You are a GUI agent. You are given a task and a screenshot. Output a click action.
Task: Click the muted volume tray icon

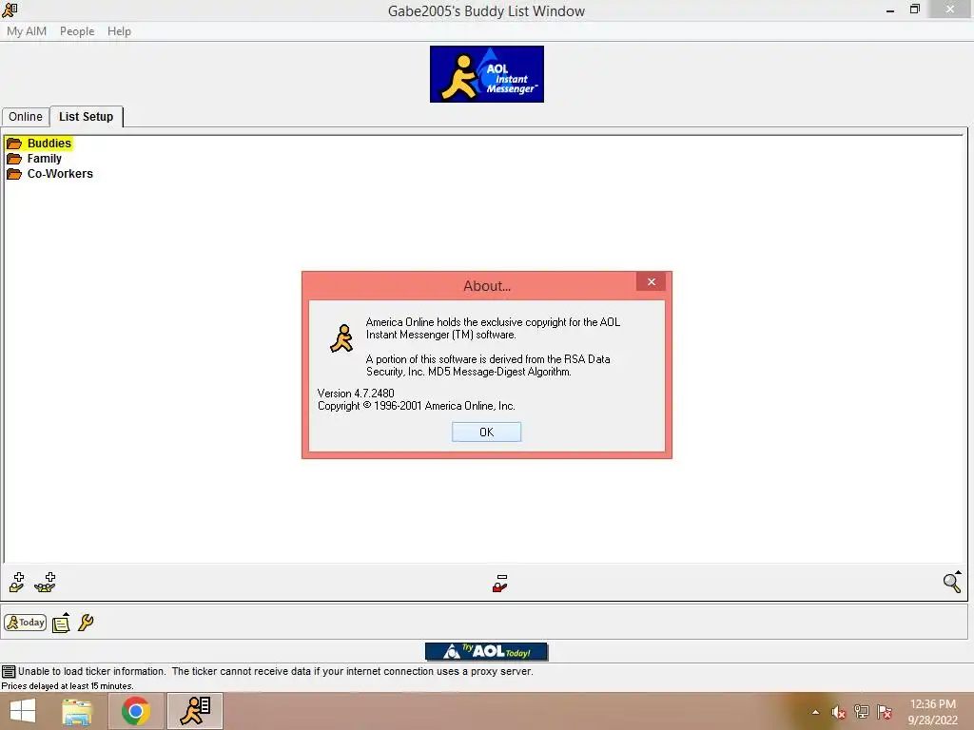[x=839, y=712]
